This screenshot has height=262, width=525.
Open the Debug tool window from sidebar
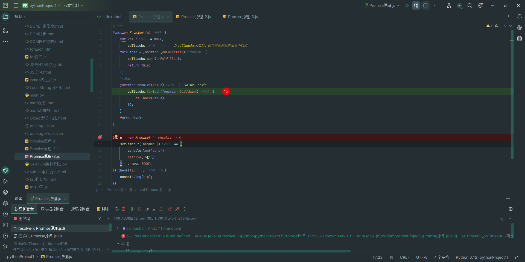[x=5, y=170]
